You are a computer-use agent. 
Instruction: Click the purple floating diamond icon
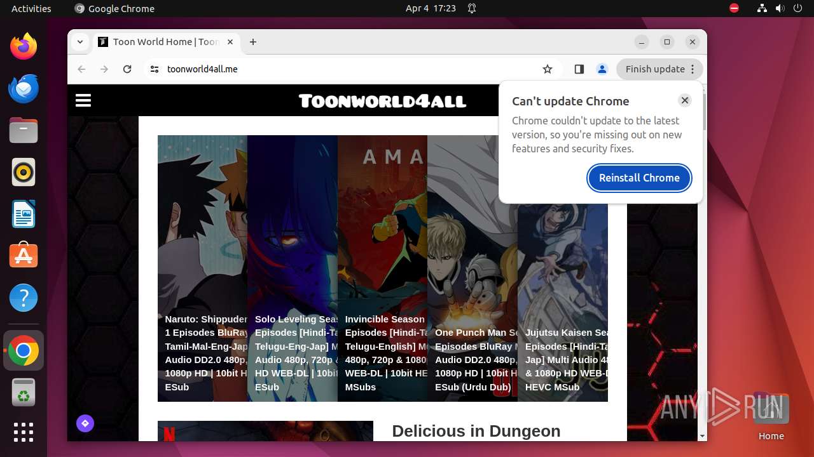pos(85,423)
